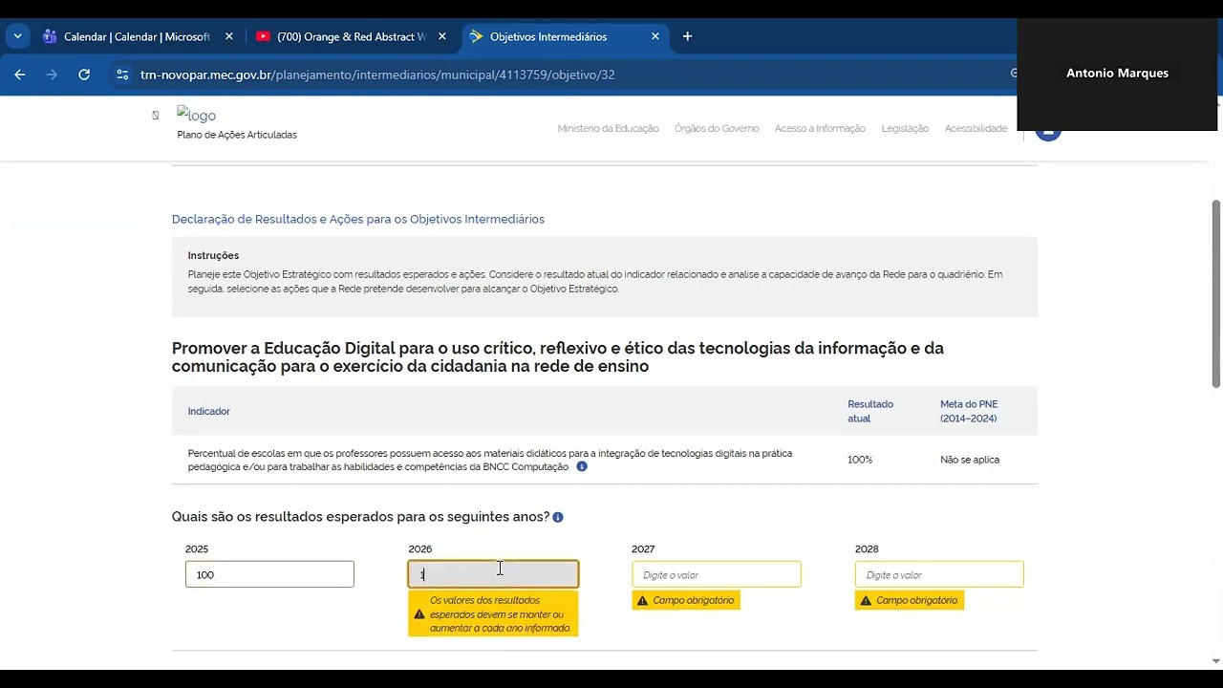Select the Objetivos Intermediários tab

[x=564, y=36]
